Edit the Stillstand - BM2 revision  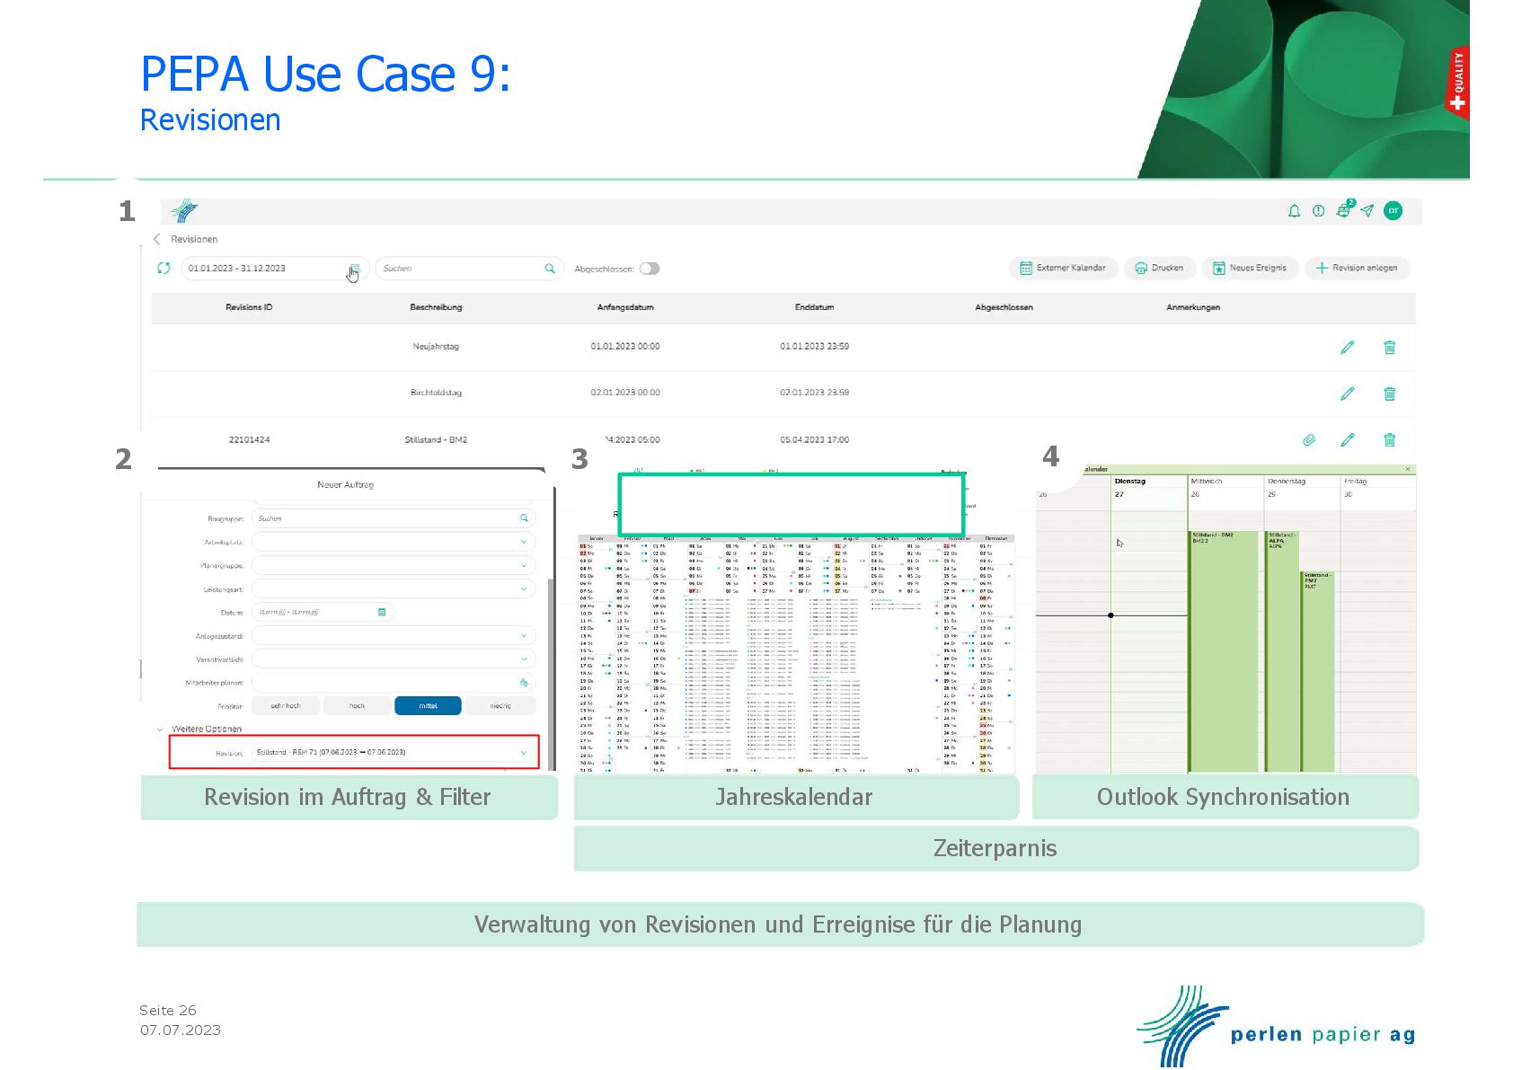tap(1347, 439)
